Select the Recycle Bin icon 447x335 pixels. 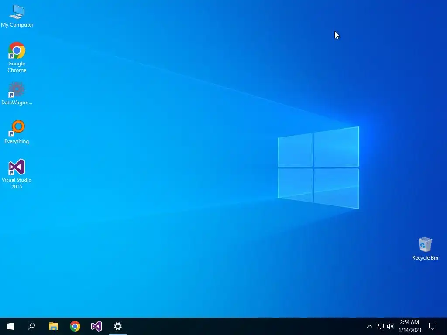point(425,249)
